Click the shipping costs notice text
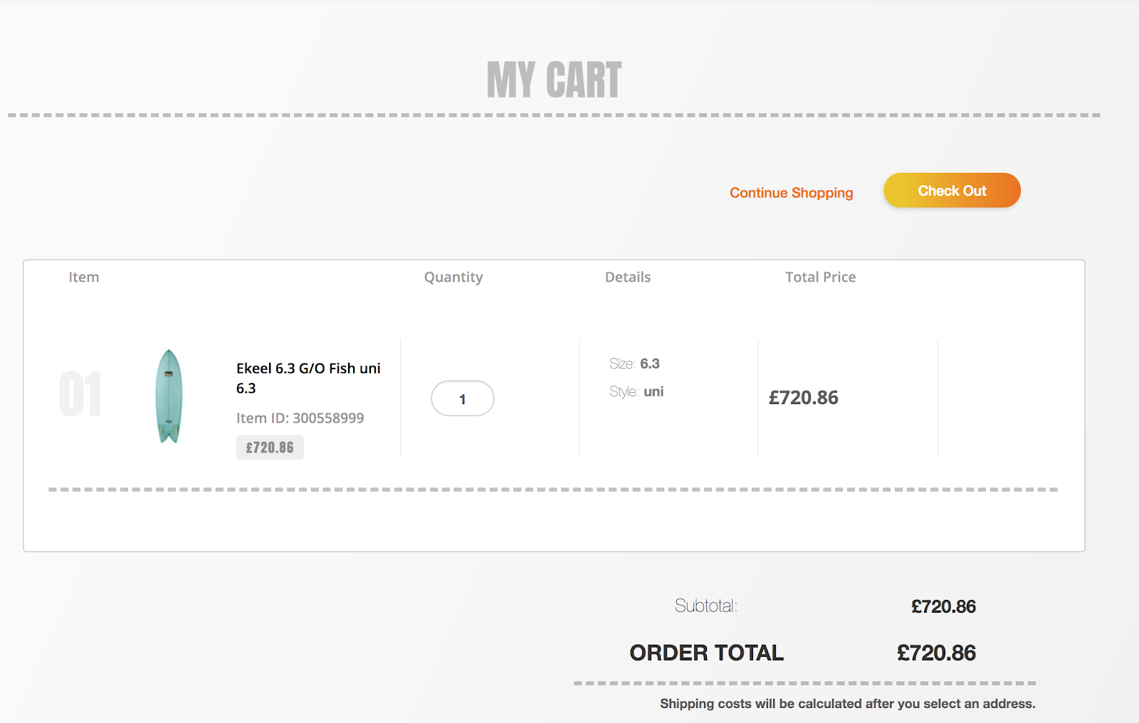1139x723 pixels. (847, 704)
